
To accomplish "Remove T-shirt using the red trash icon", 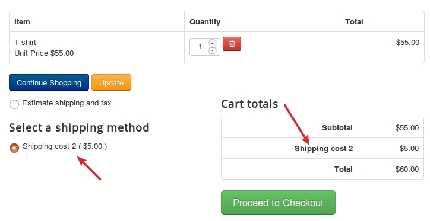I will [x=232, y=44].
